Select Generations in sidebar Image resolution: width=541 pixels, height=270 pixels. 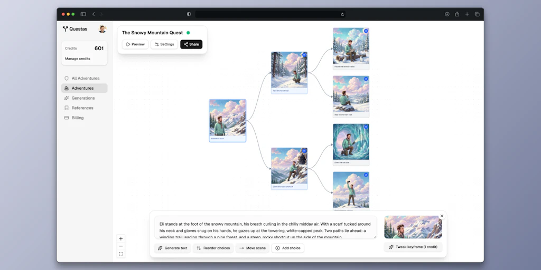[83, 98]
